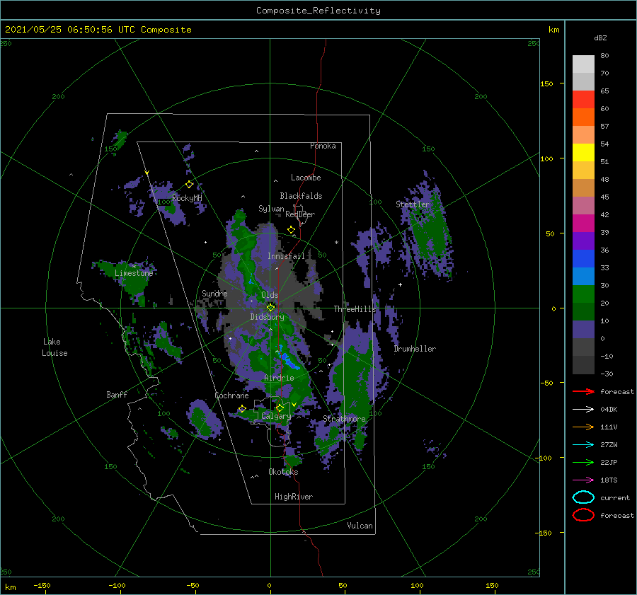Click the bright green 30-20 dBZ swatch
Screen dimensions: 637x595
tap(583, 294)
